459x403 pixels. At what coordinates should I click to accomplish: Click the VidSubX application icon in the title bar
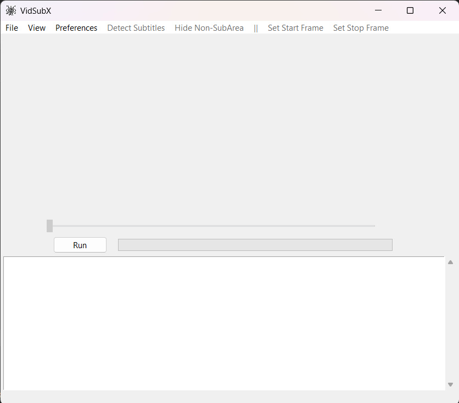click(x=11, y=10)
